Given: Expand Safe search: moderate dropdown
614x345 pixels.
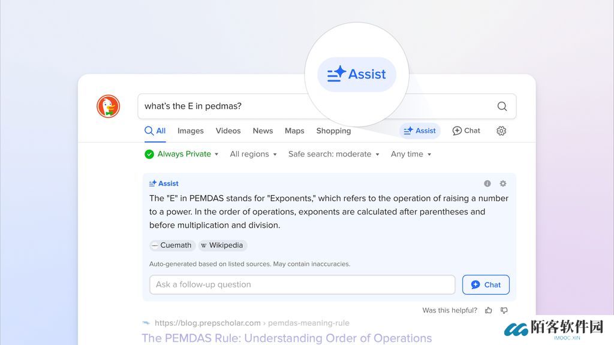Looking at the screenshot, I should (x=333, y=154).
